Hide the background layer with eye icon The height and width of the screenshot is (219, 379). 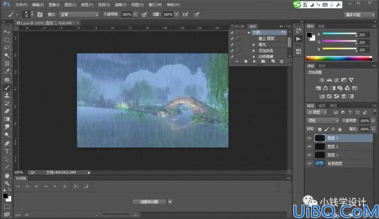pyautogui.click(x=309, y=164)
